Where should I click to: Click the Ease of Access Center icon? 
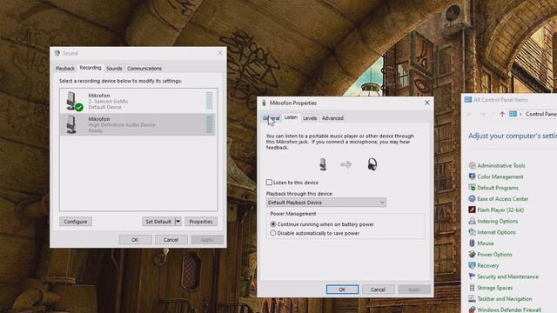click(x=472, y=199)
